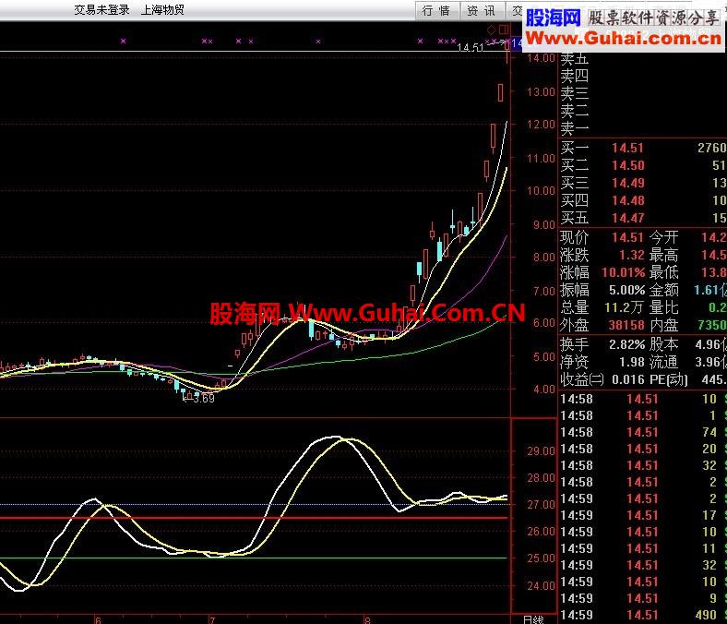Click the 交易未登录 title text

[x=102, y=10]
